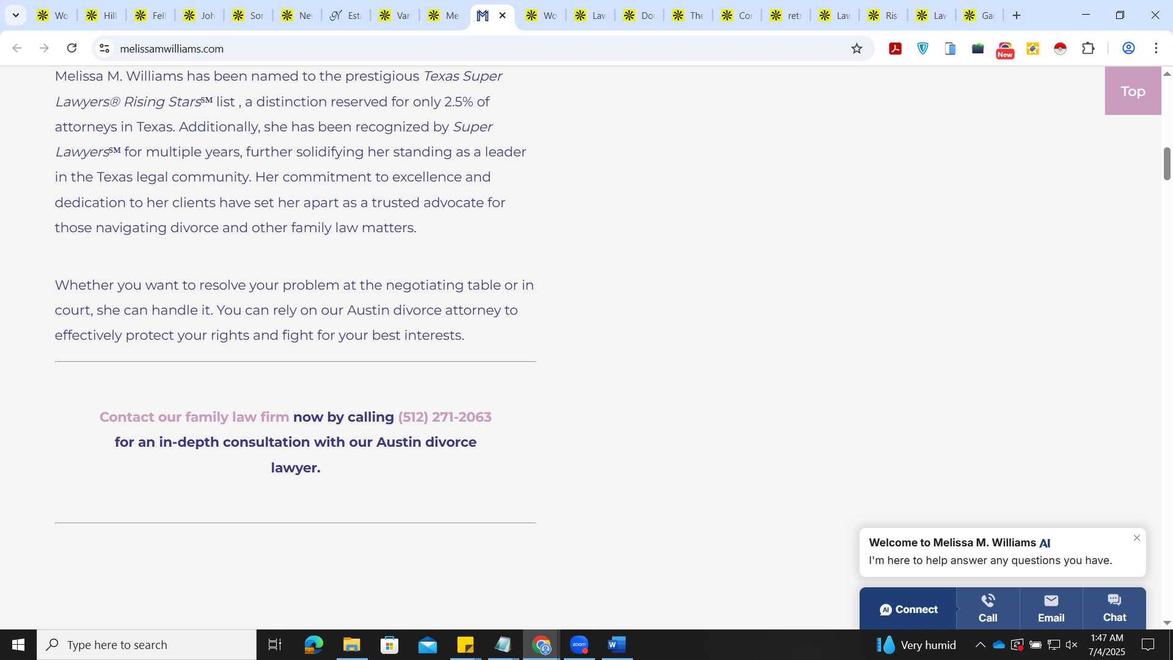This screenshot has height=660, width=1173.
Task: Open the Windows Start menu
Action: 18,645
